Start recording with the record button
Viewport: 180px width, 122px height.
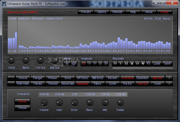pyautogui.click(x=143, y=64)
